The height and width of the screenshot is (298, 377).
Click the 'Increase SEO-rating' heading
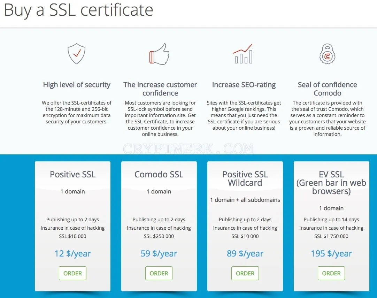tap(244, 85)
